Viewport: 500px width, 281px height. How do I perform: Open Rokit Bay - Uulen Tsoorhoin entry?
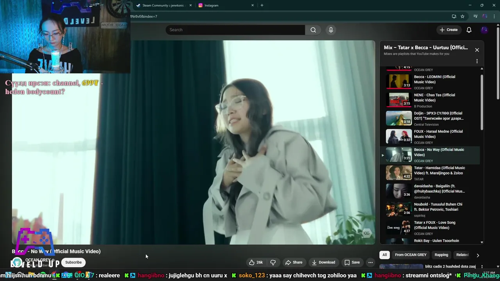click(x=430, y=241)
